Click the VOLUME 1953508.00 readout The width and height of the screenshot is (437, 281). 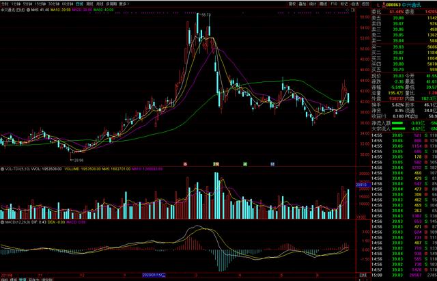pos(82,169)
